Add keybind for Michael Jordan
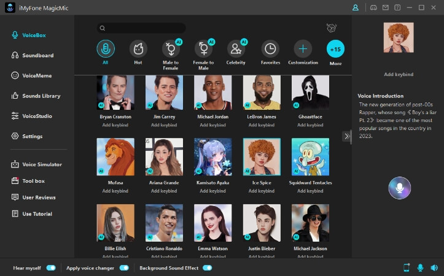 coord(212,125)
